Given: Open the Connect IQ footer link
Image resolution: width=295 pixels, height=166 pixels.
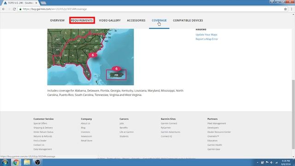Looking at the screenshot, I should coord(166,136).
